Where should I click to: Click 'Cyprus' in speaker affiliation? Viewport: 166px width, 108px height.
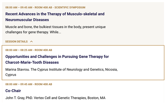pos(11,75)
